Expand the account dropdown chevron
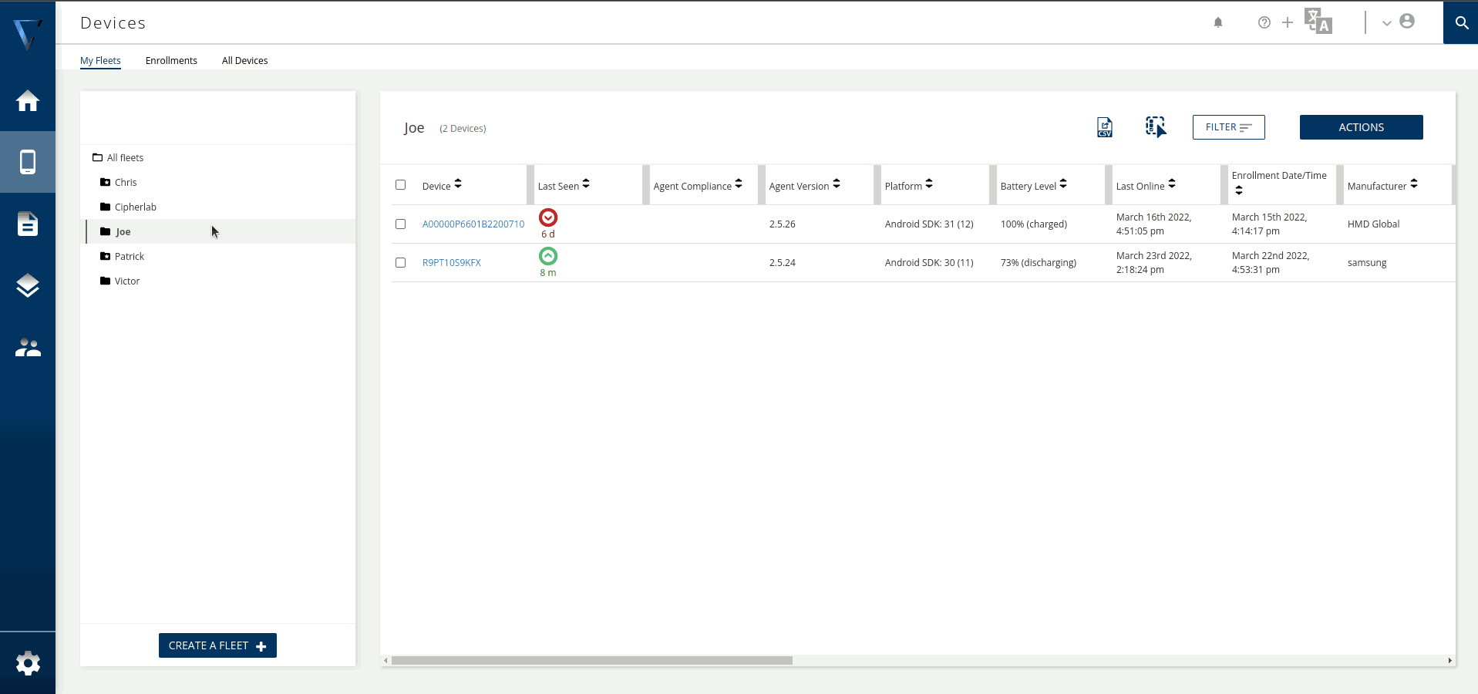The width and height of the screenshot is (1478, 694). (1386, 23)
